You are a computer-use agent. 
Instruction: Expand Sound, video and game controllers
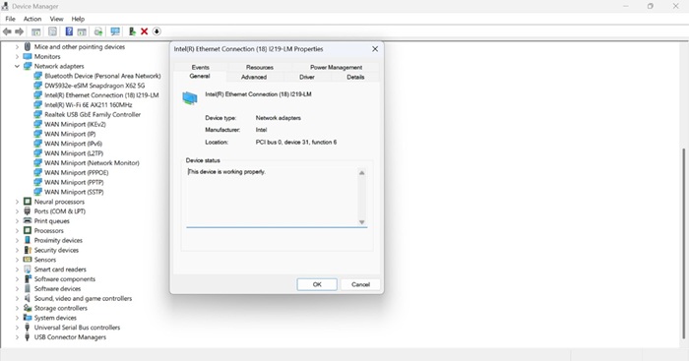point(17,298)
